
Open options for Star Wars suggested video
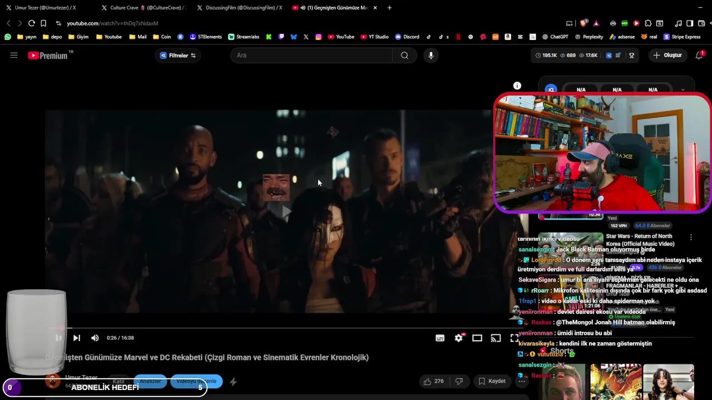click(691, 237)
